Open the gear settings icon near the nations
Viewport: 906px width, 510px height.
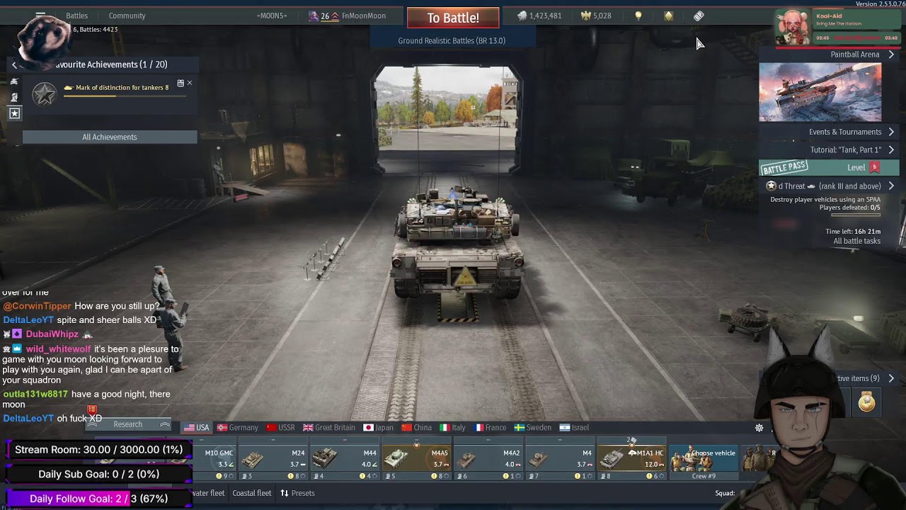(759, 428)
